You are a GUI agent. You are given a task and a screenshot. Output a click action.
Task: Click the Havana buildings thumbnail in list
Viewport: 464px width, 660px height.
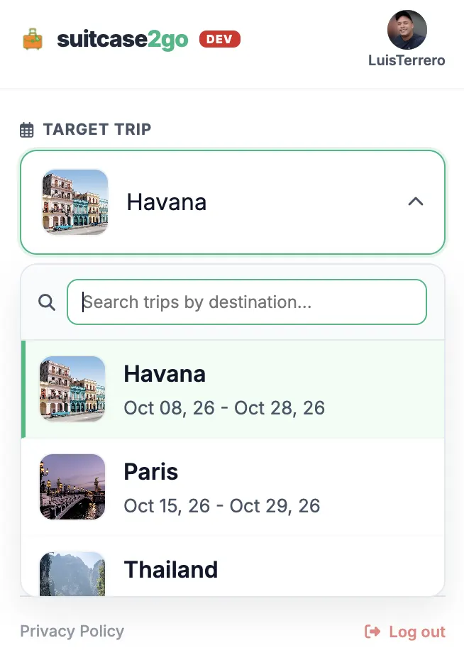point(72,389)
